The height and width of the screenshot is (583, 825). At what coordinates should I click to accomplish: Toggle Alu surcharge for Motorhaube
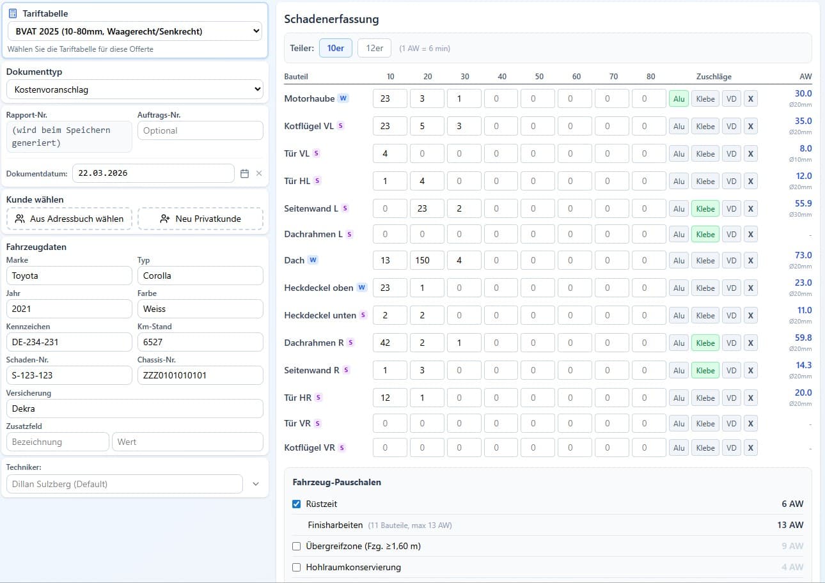click(679, 99)
